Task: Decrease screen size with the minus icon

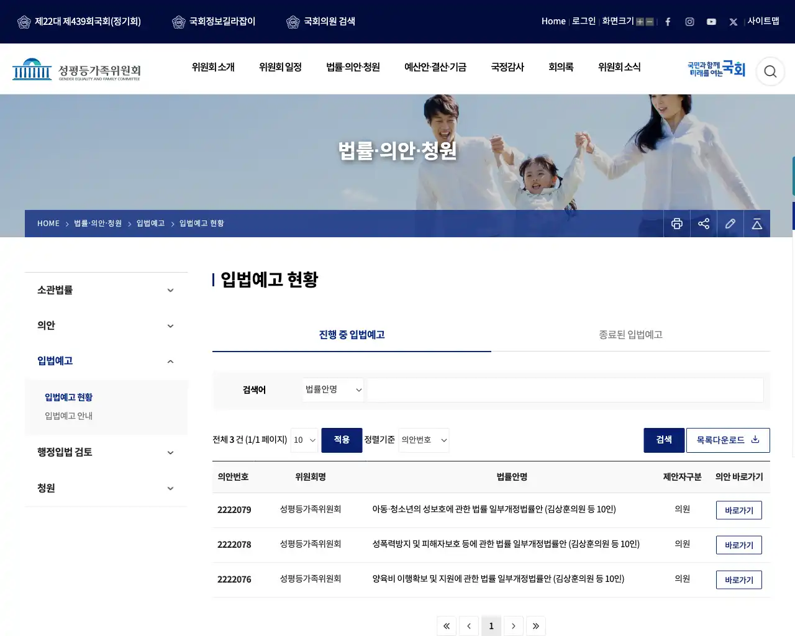Action: click(650, 22)
